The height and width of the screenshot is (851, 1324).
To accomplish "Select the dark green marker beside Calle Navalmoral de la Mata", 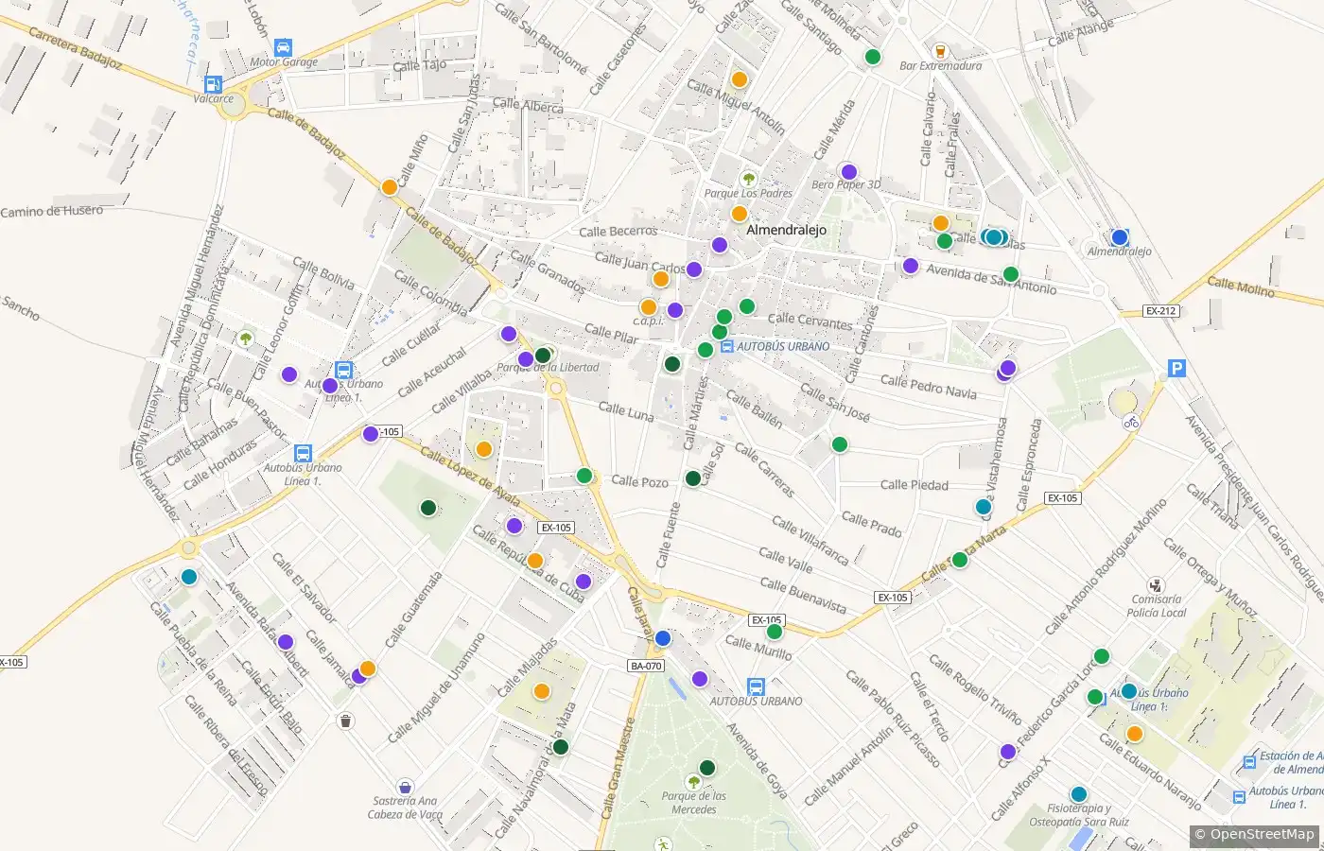I will pyautogui.click(x=560, y=747).
